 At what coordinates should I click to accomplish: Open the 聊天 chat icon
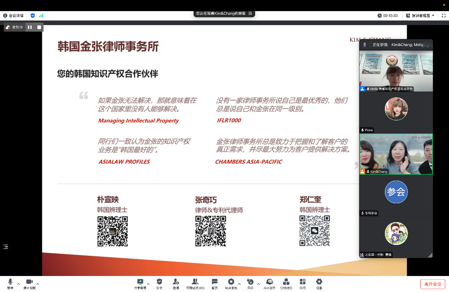pyautogui.click(x=214, y=282)
